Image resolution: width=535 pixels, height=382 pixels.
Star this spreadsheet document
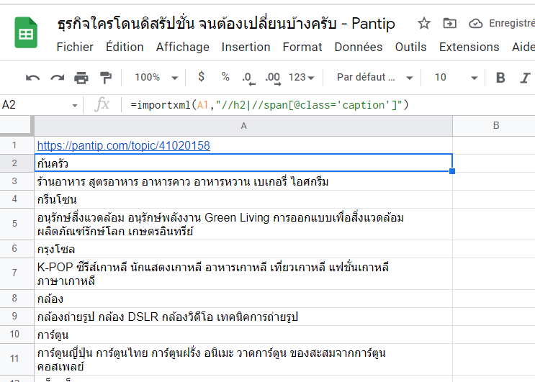coord(424,24)
